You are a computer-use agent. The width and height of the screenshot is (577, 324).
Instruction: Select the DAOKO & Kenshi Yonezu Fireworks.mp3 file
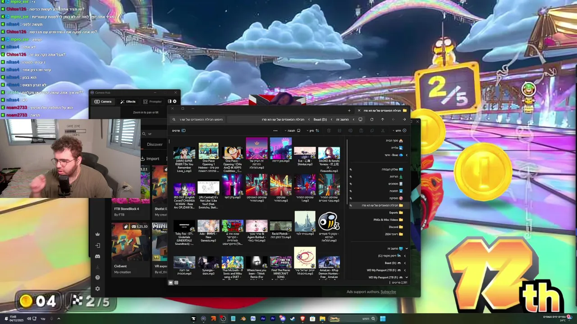click(329, 160)
